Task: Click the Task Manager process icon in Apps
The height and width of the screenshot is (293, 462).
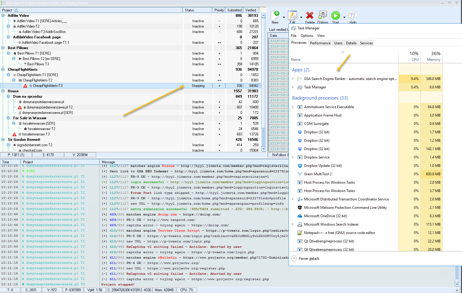Action: (300, 87)
